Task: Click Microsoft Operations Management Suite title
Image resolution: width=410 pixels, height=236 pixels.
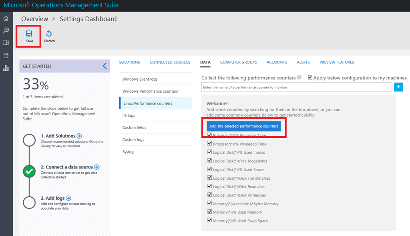Action: pyautogui.click(x=61, y=5)
